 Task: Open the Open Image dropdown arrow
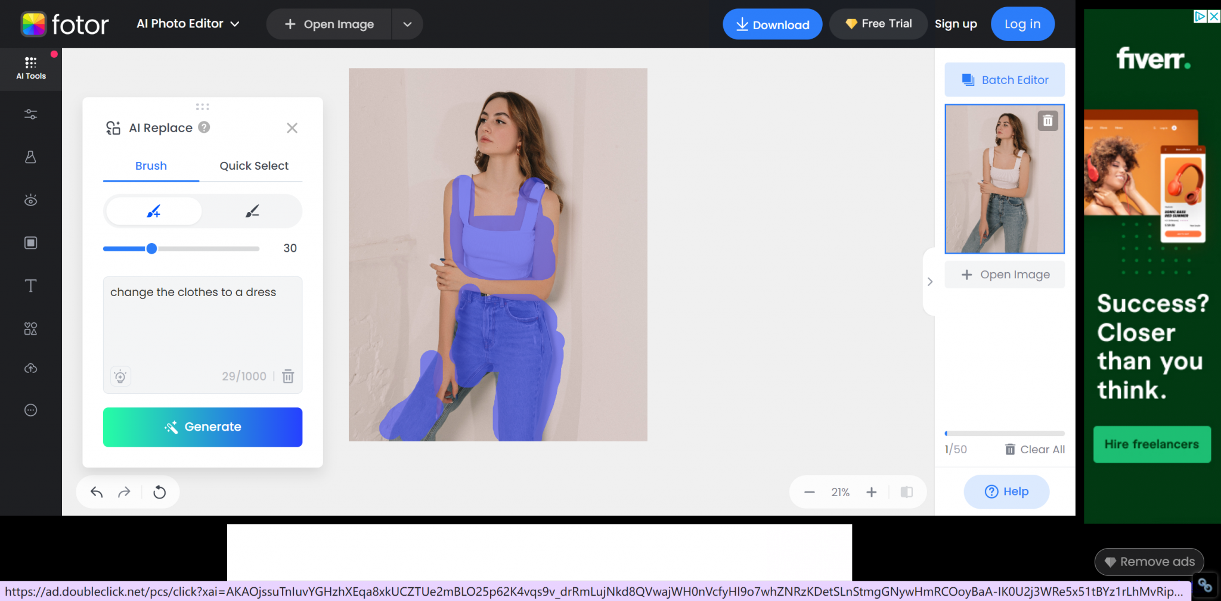click(x=407, y=24)
